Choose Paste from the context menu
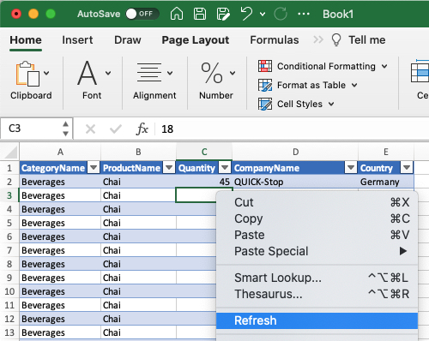The image size is (429, 341). [x=317, y=235]
